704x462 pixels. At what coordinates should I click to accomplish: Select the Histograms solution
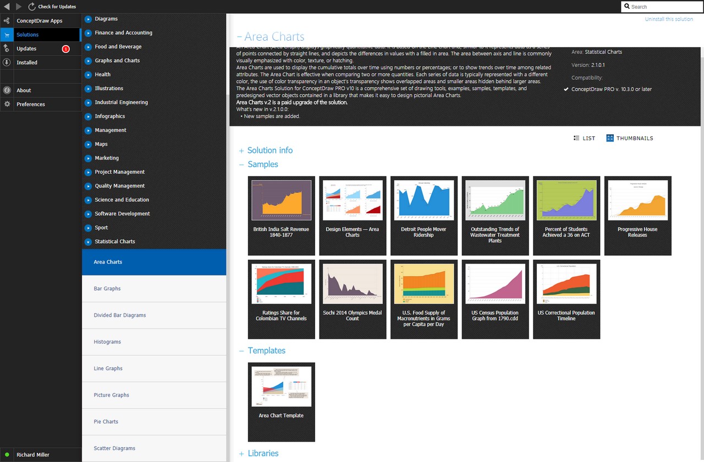tap(154, 342)
